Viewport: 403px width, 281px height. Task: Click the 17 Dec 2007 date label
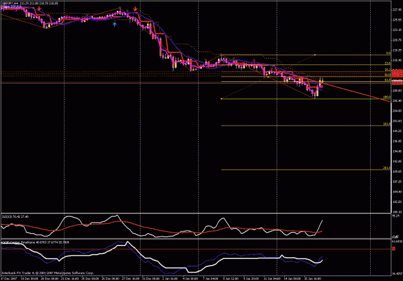pyautogui.click(x=8, y=278)
